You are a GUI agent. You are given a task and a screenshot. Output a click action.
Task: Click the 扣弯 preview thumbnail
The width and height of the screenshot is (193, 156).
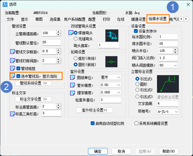(112, 61)
